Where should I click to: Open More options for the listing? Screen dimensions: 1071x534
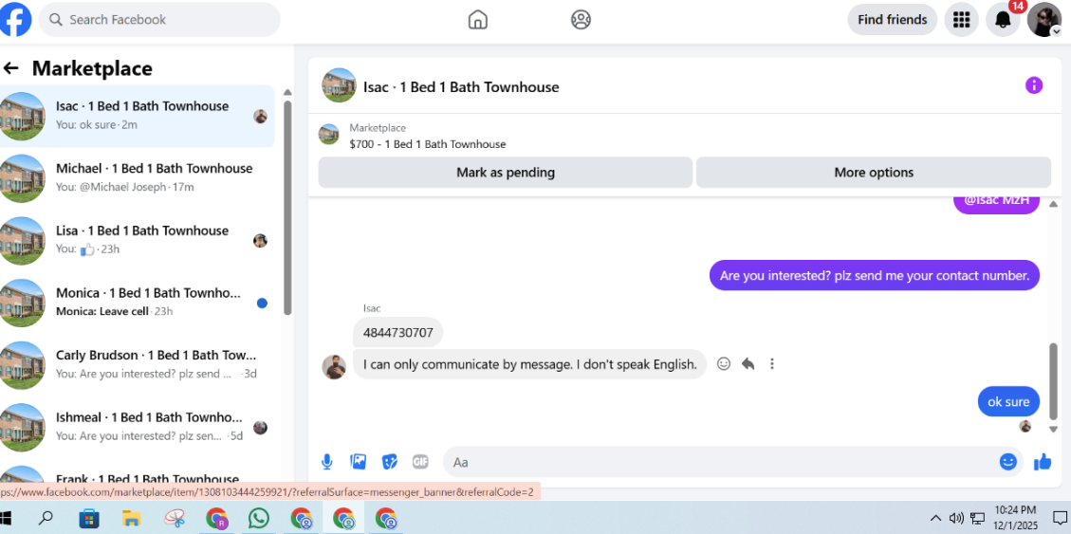click(874, 173)
